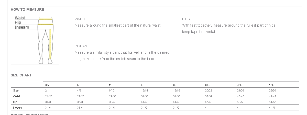The width and height of the screenshot is (307, 115).
Task: Click the 54-57 hip cell for 4XL
Action: click(x=272, y=102)
